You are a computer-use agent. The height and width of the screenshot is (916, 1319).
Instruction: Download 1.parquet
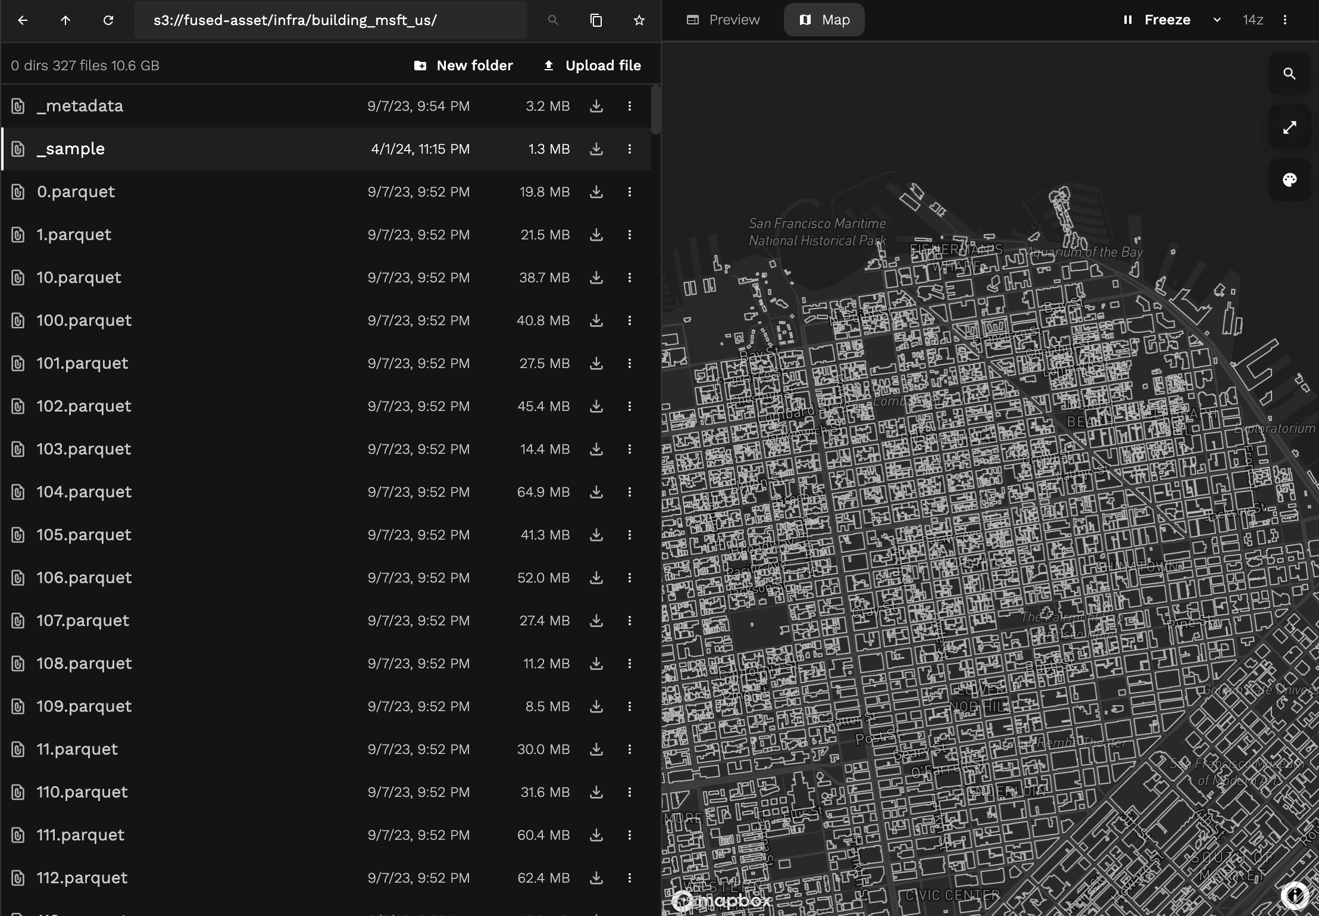pyautogui.click(x=596, y=235)
